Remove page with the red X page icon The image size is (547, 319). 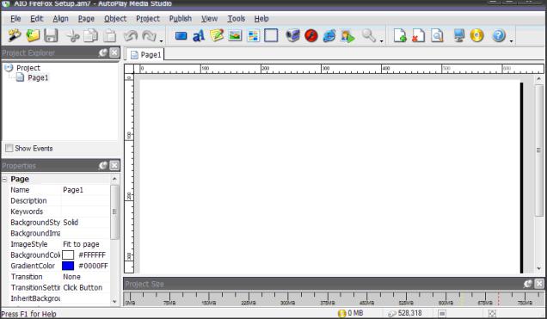click(418, 35)
